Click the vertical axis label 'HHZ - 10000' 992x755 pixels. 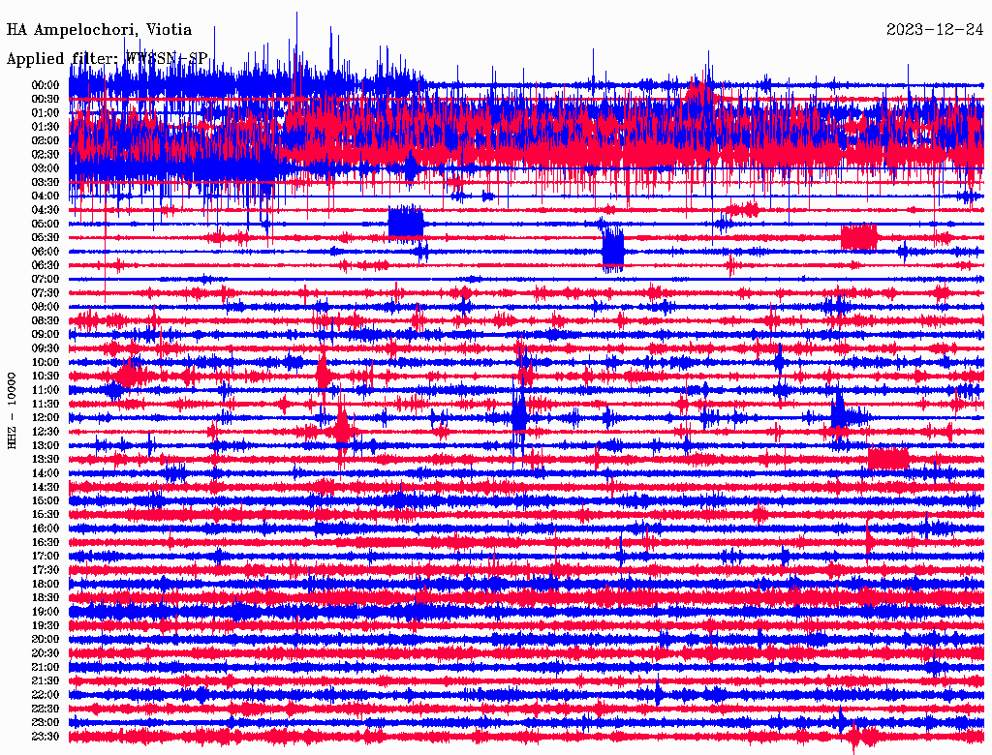[x=12, y=410]
